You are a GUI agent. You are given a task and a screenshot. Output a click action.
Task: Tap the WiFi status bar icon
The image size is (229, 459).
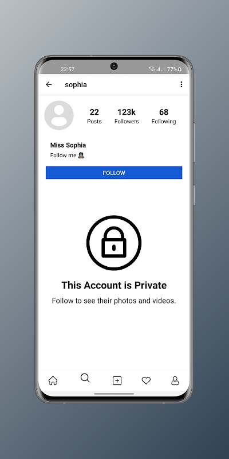tap(152, 69)
